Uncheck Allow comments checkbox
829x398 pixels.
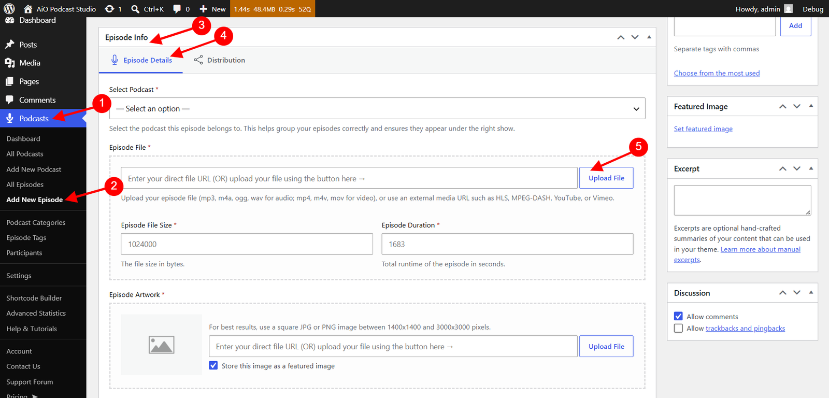(x=678, y=316)
